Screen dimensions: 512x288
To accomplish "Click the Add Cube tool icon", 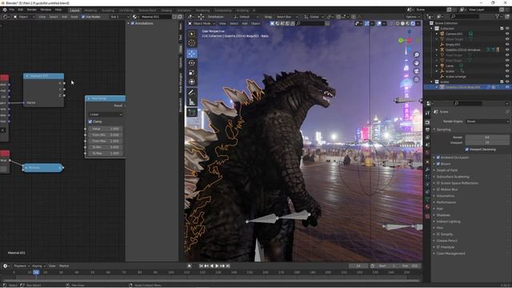I will [192, 113].
